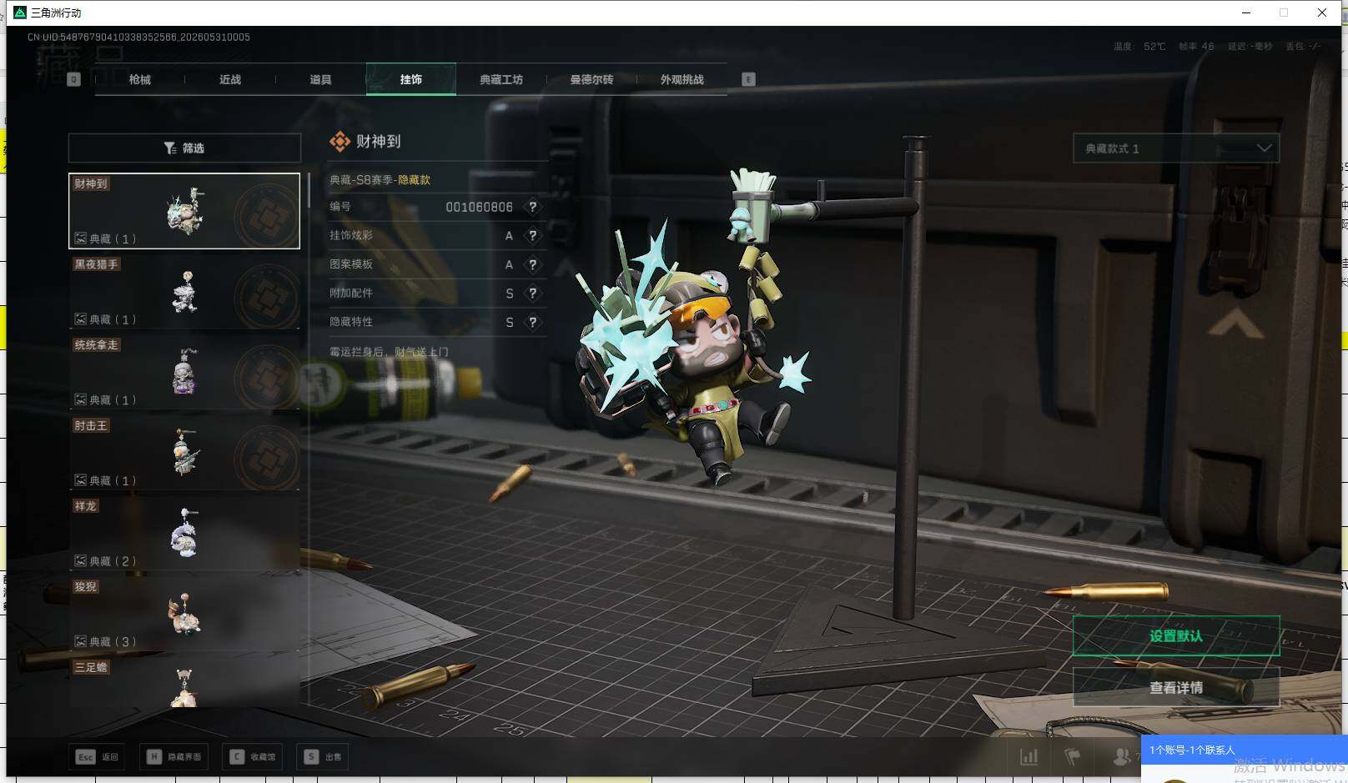Click the question mark beside 图案模板
The image size is (1348, 783).
(x=532, y=264)
